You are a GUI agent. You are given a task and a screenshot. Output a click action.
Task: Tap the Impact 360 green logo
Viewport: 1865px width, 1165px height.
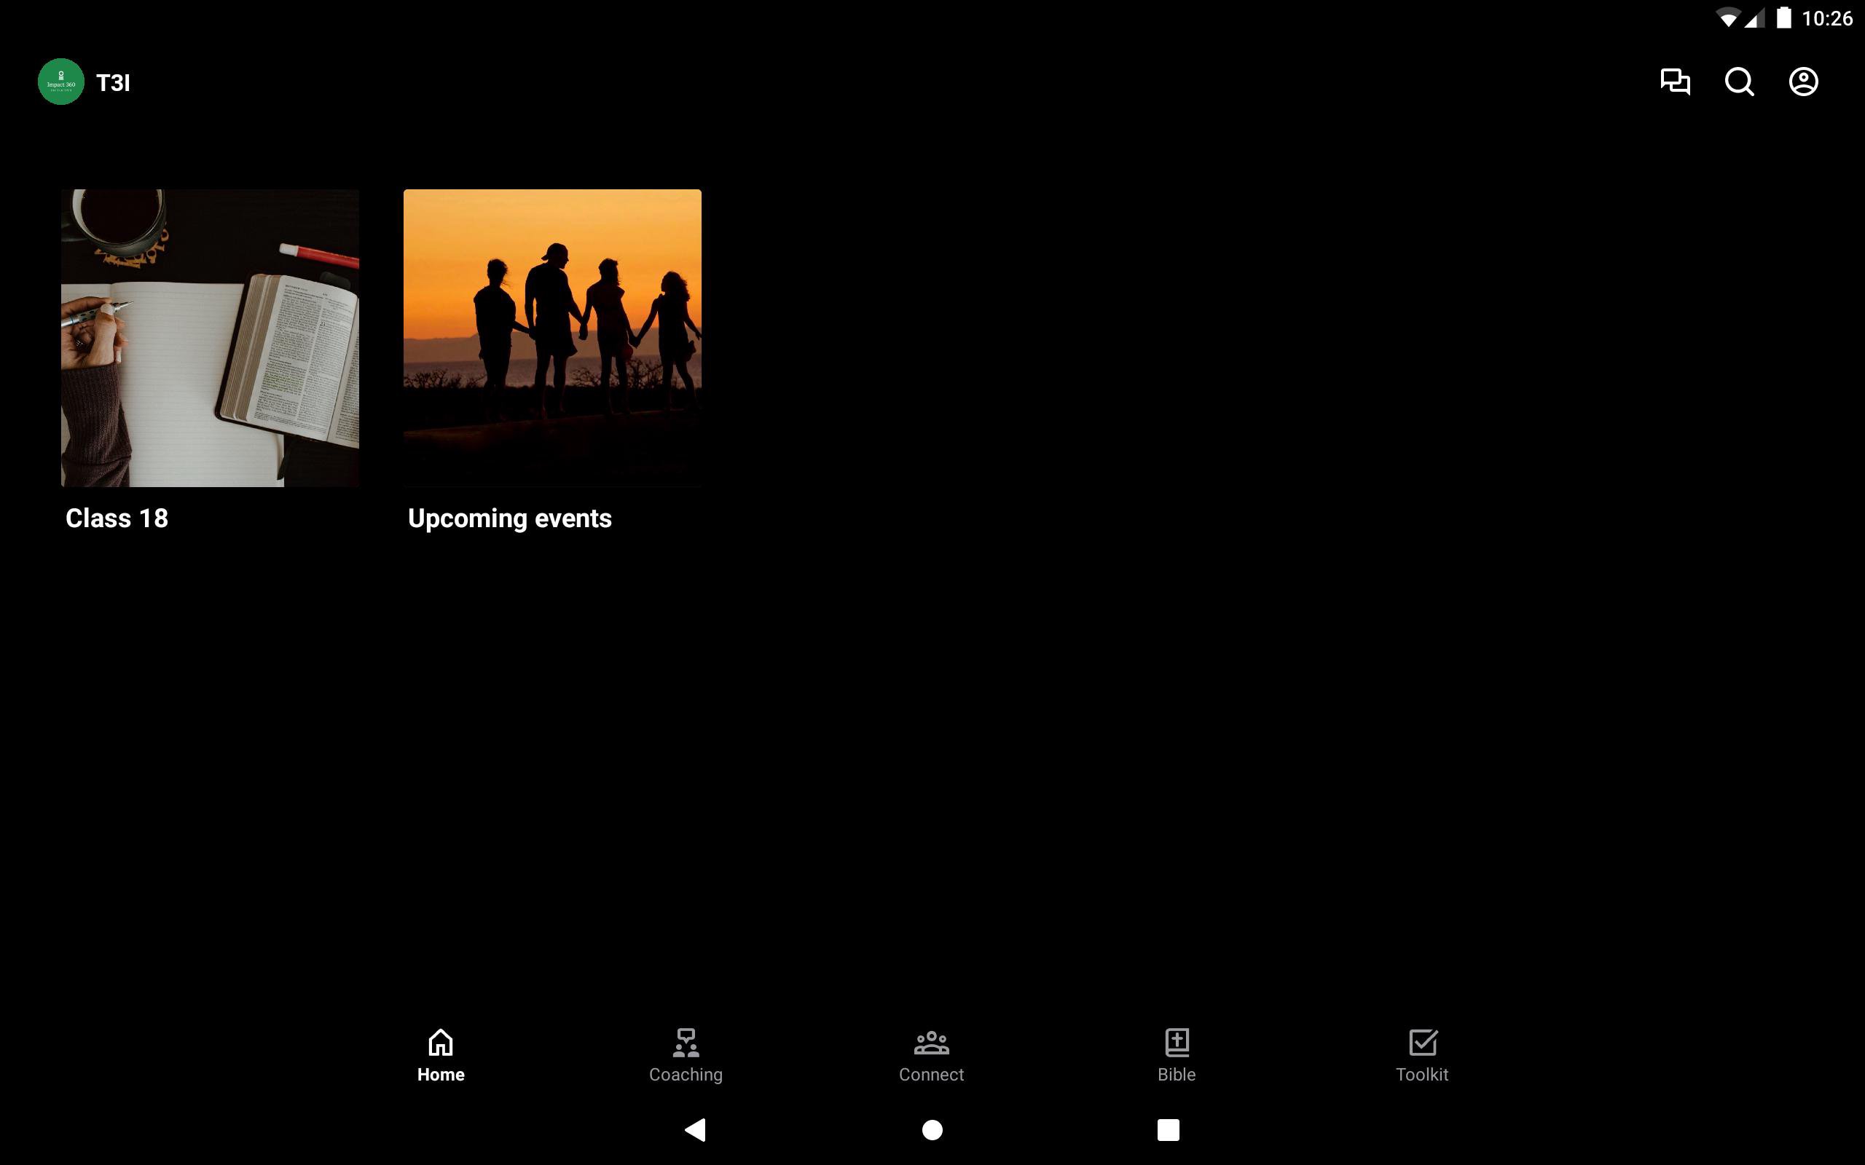click(61, 82)
